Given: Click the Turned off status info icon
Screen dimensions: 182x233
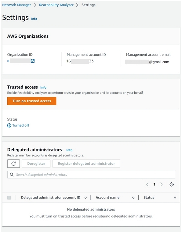Looking at the screenshot, I should tap(9, 126).
